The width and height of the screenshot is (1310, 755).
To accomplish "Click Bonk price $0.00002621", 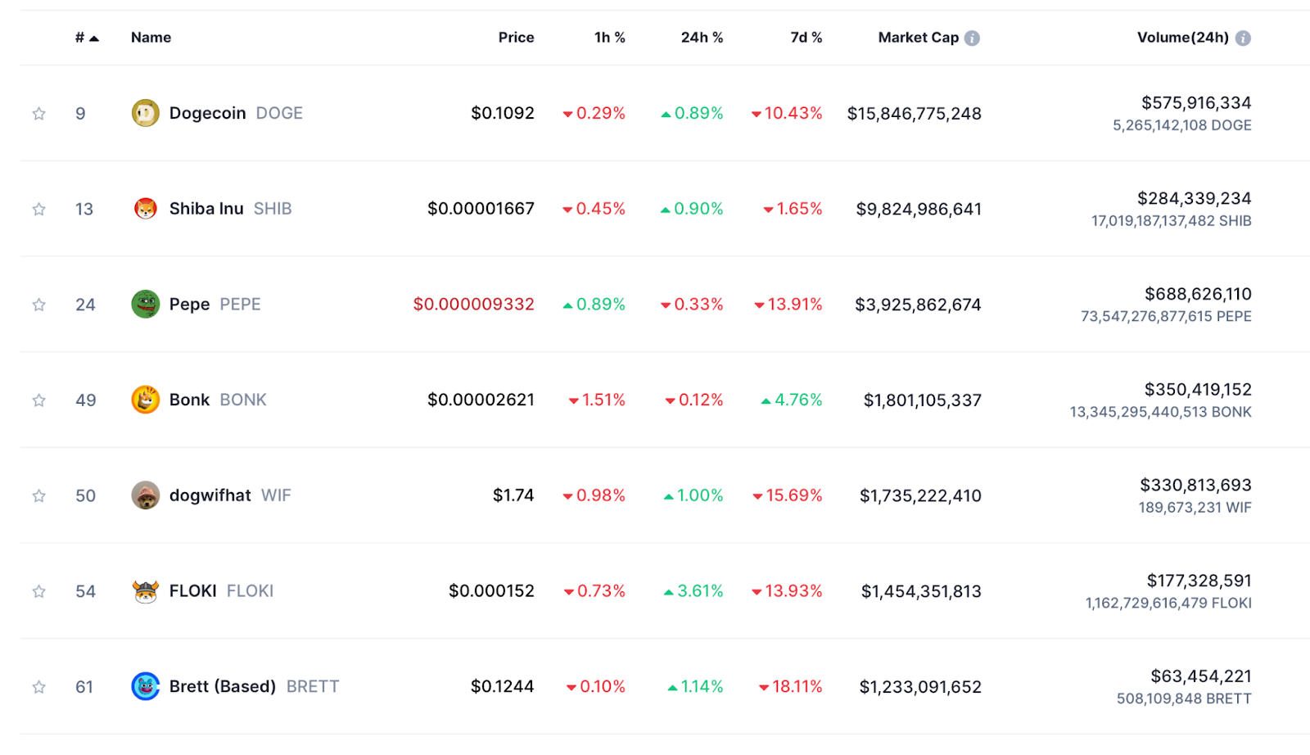I will point(481,400).
